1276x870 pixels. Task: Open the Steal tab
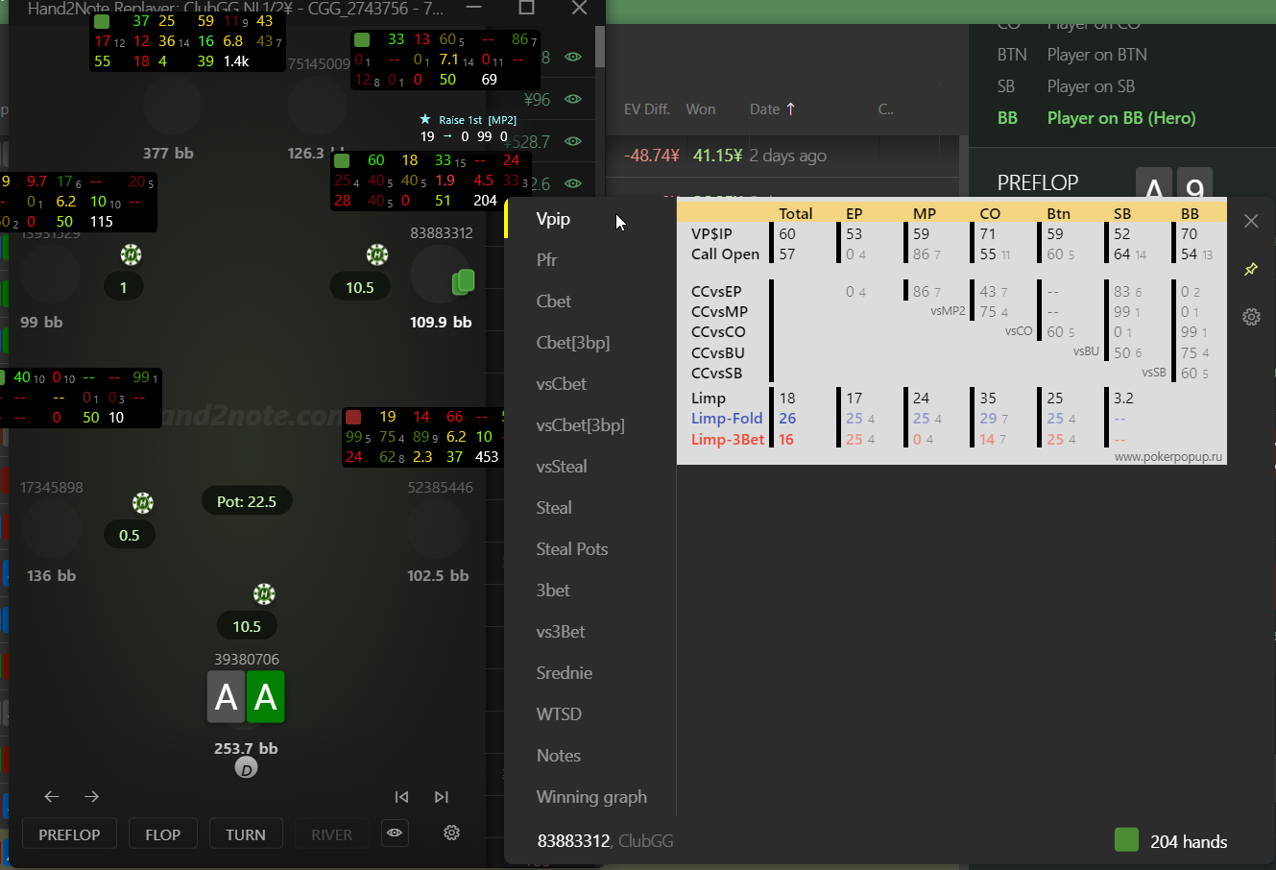(554, 508)
